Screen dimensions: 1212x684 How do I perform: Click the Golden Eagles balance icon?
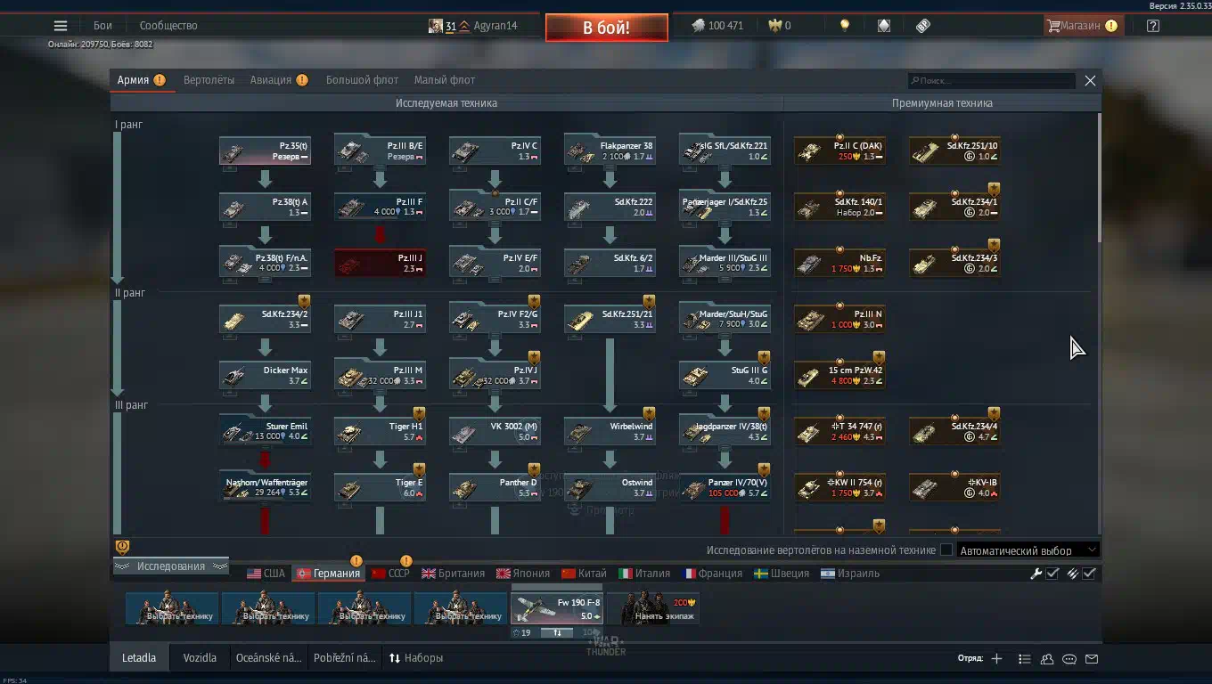pos(774,26)
